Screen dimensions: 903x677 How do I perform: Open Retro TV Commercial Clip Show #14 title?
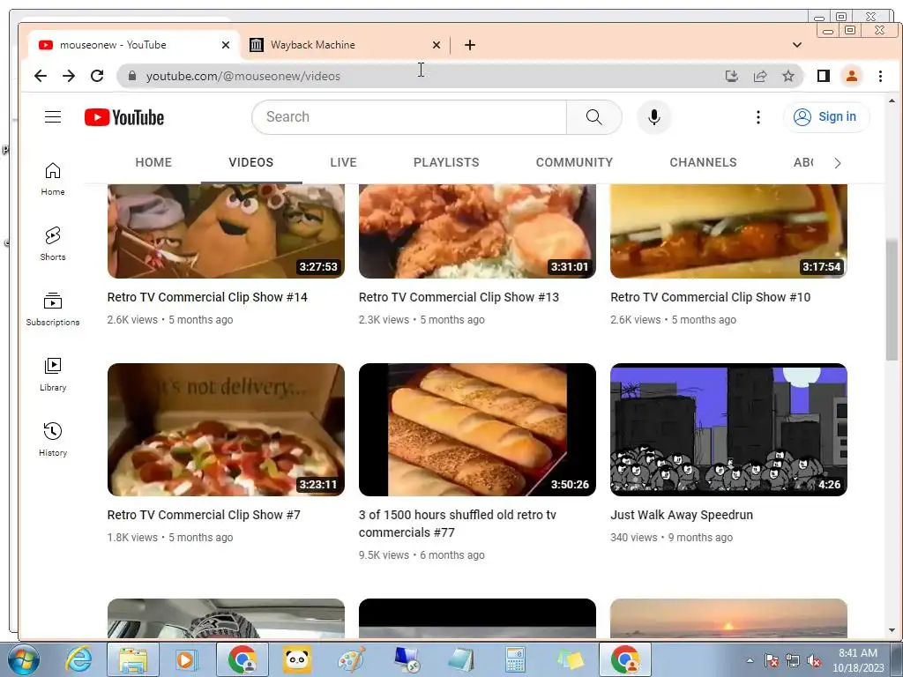207,297
